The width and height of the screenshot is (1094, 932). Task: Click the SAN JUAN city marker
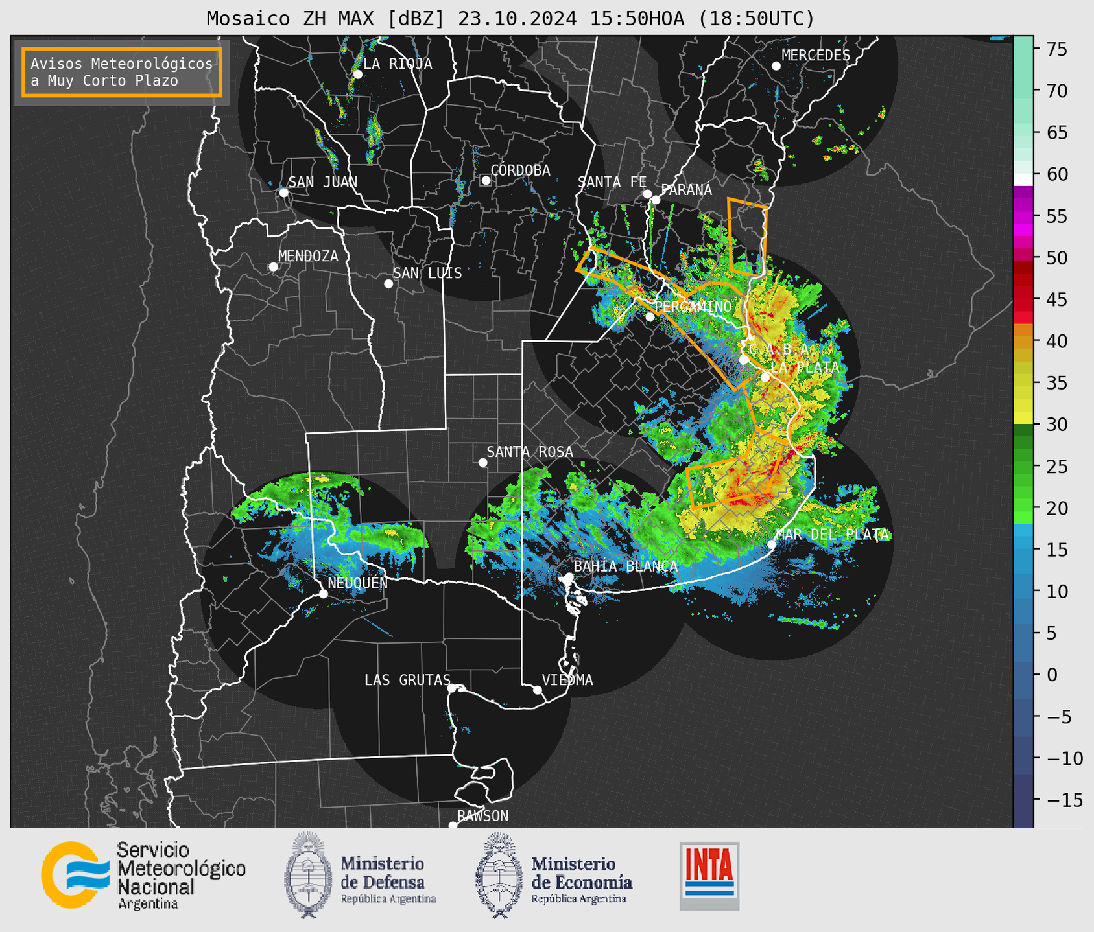(x=283, y=192)
